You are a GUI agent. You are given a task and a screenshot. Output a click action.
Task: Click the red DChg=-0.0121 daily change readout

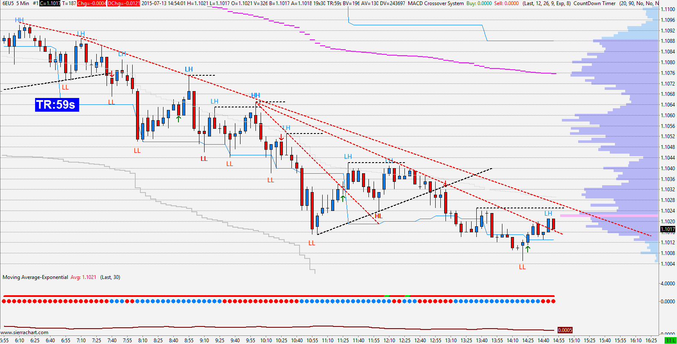pyautogui.click(x=124, y=3)
